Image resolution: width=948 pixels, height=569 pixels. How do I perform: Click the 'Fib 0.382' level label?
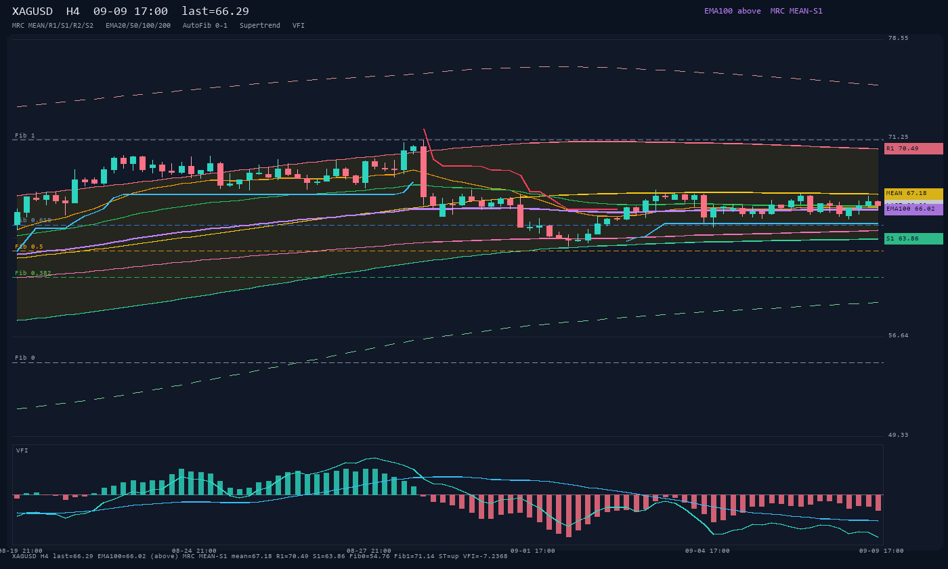tap(33, 273)
